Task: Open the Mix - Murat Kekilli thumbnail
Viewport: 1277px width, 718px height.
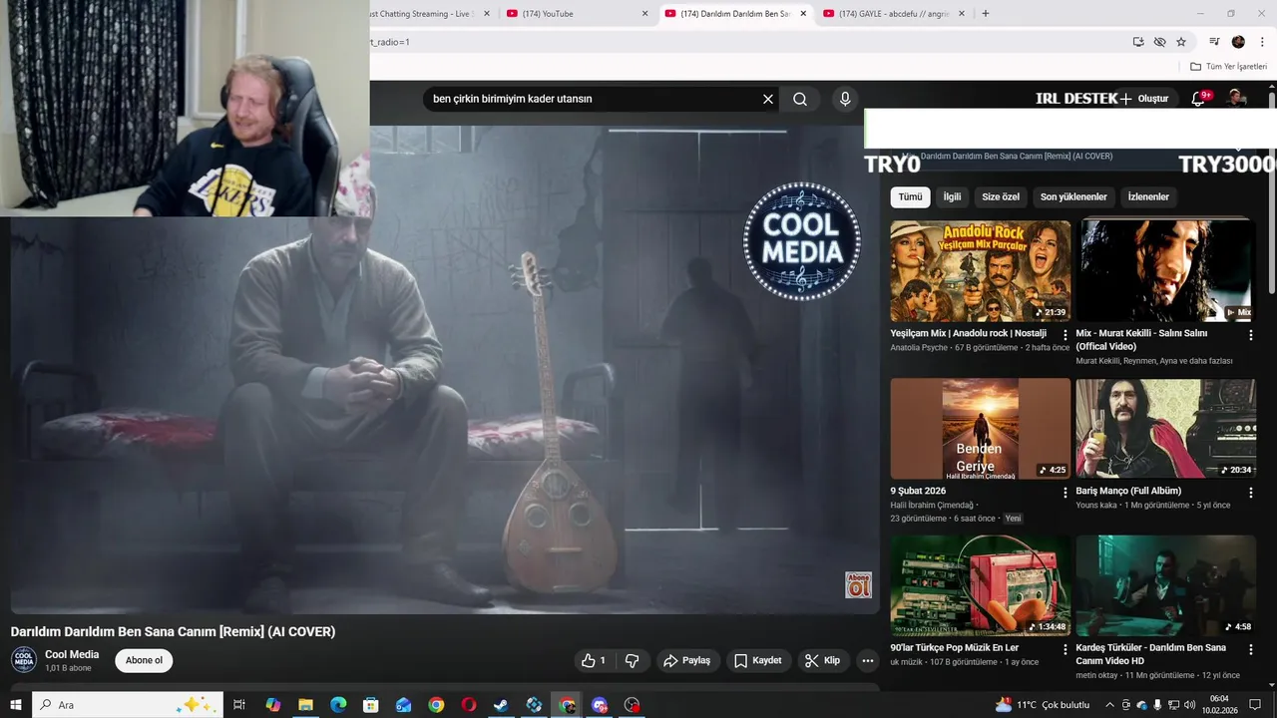Action: tap(1165, 270)
